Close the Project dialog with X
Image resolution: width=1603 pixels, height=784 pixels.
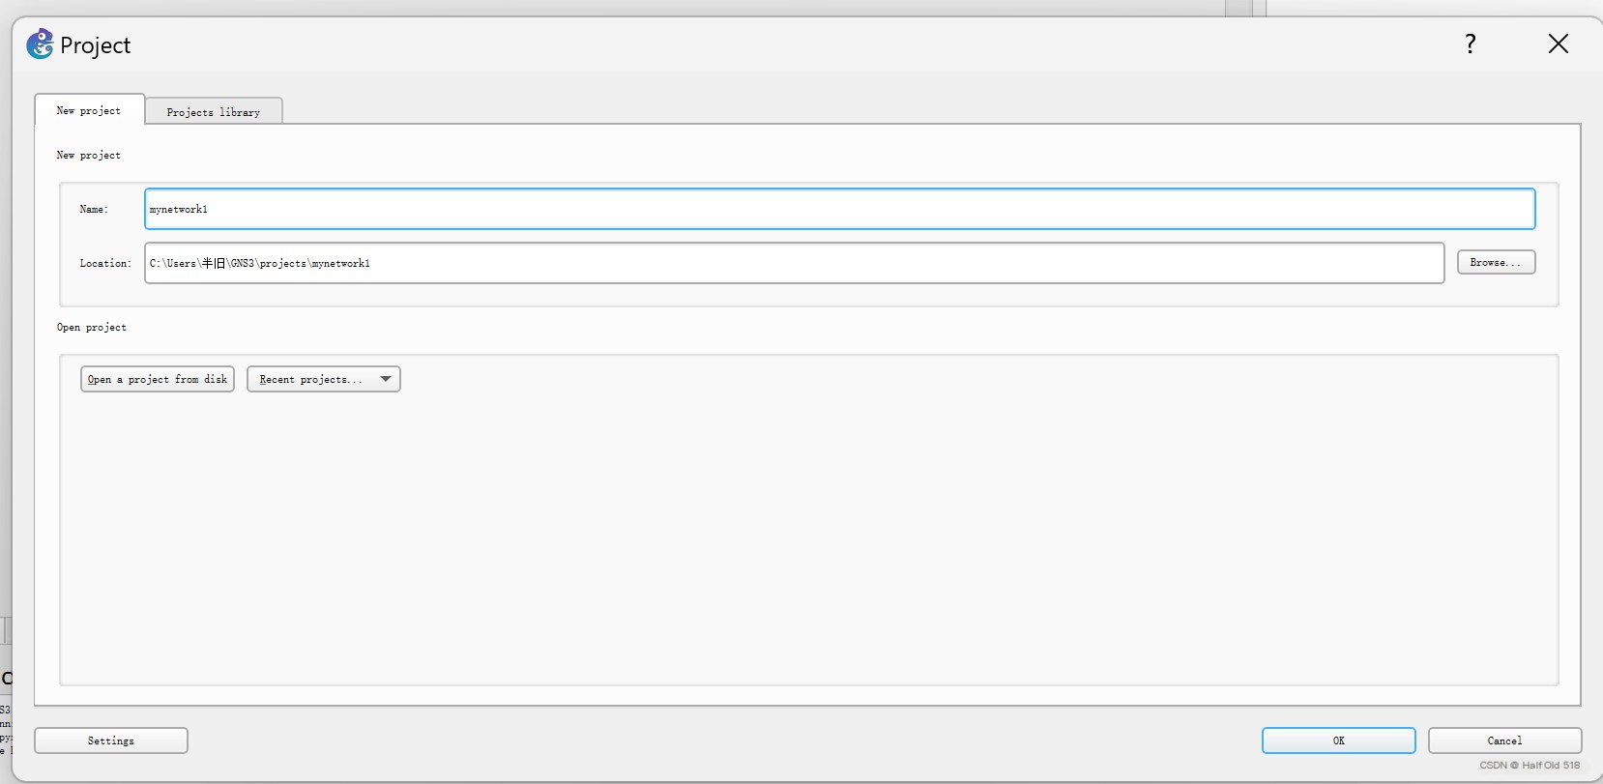pyautogui.click(x=1558, y=44)
